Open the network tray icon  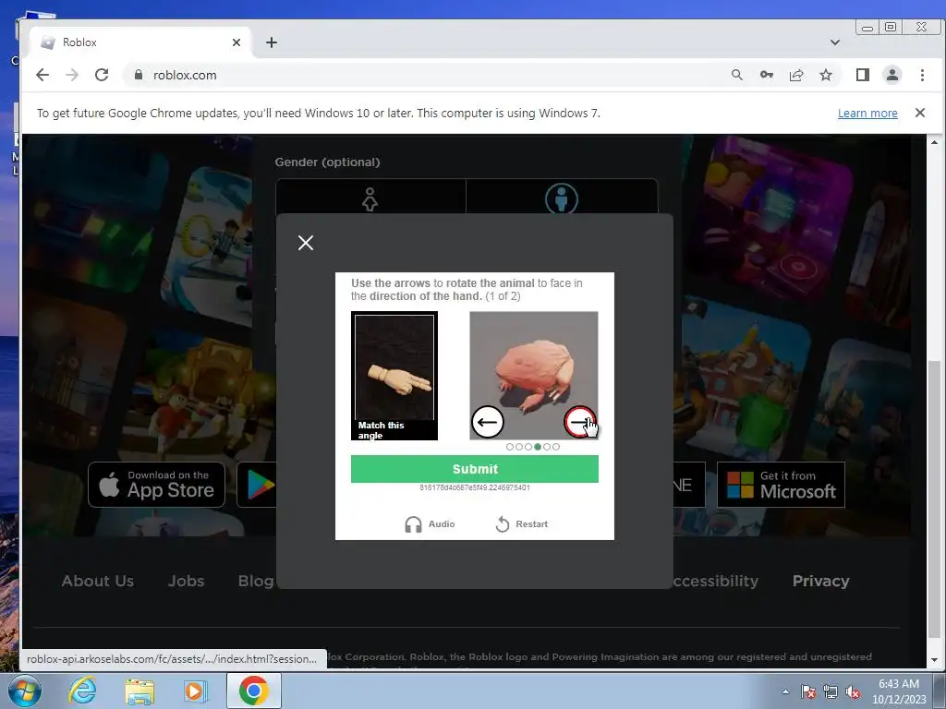[831, 691]
